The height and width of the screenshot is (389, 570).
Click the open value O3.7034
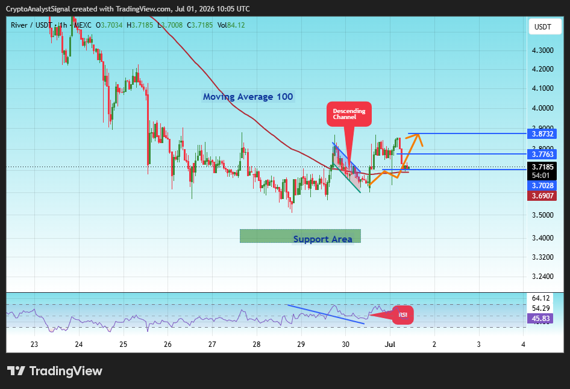(109, 25)
